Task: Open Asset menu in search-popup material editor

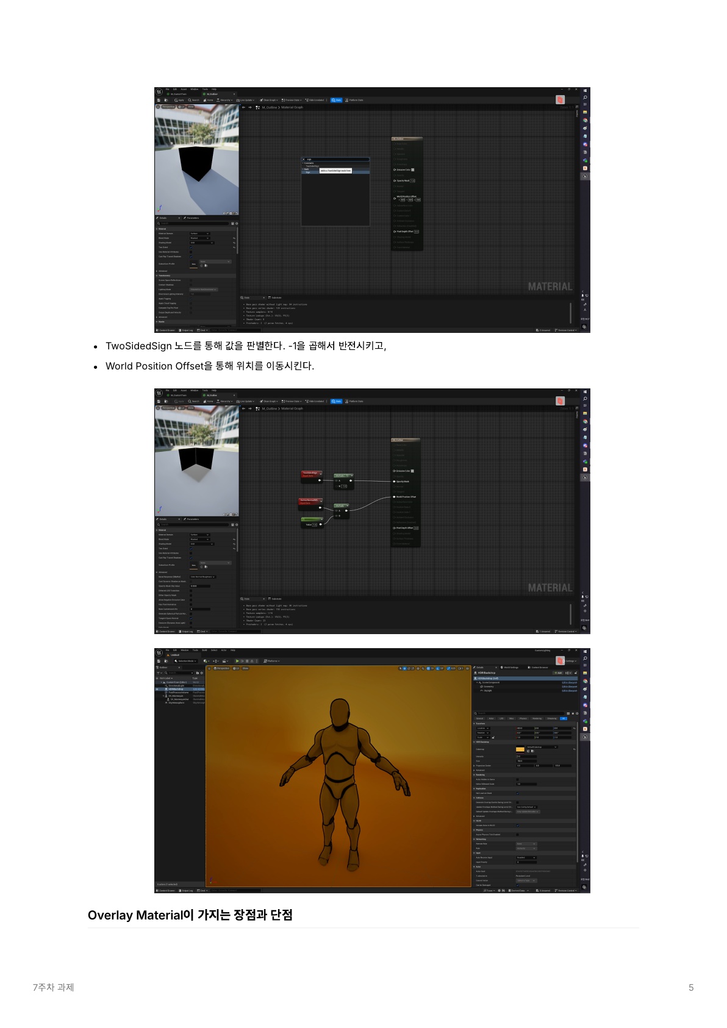Action: [184, 89]
